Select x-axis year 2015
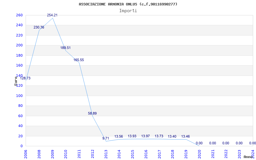The image size is (256, 160). point(133,154)
